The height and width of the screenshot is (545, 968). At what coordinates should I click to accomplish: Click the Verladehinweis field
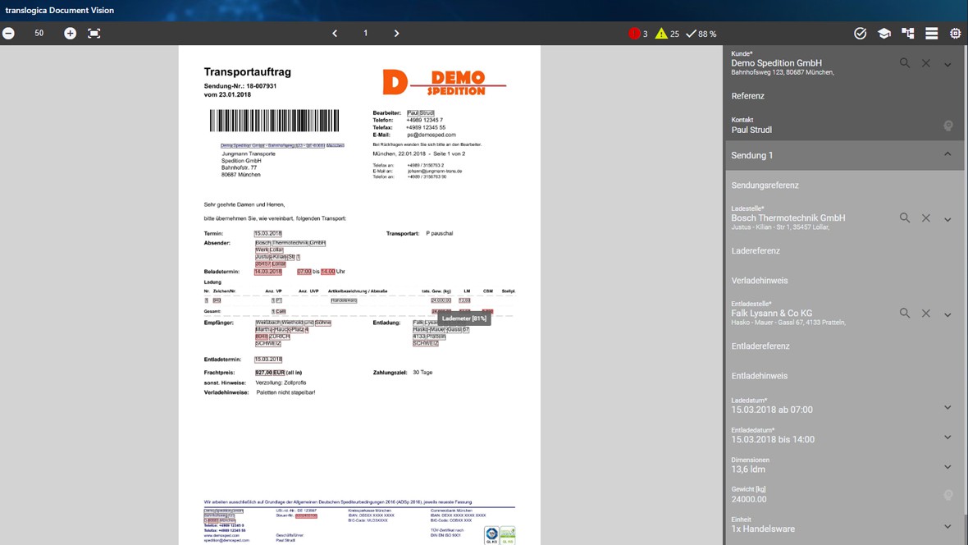843,281
